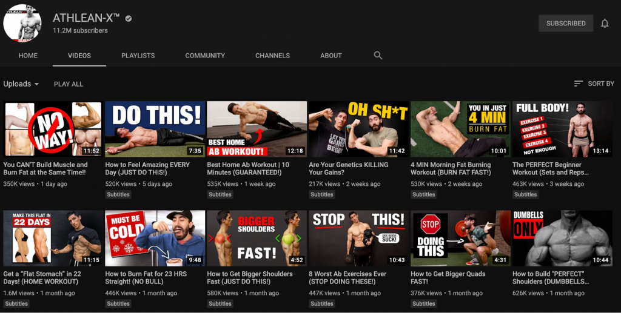Click '1.6M views • 1 month ago' text
Viewport: 621px width, 313px height.
click(x=39, y=293)
